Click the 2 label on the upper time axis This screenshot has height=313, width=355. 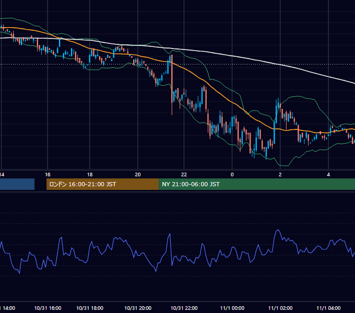(x=280, y=175)
